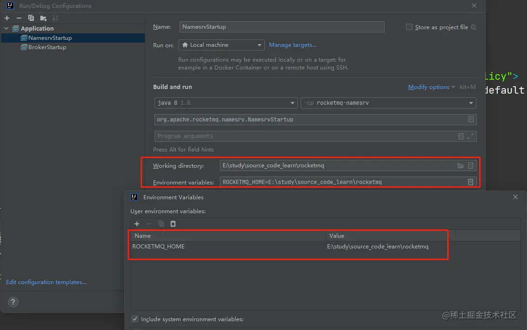
Task: Click User environment variables label
Action: (168, 211)
